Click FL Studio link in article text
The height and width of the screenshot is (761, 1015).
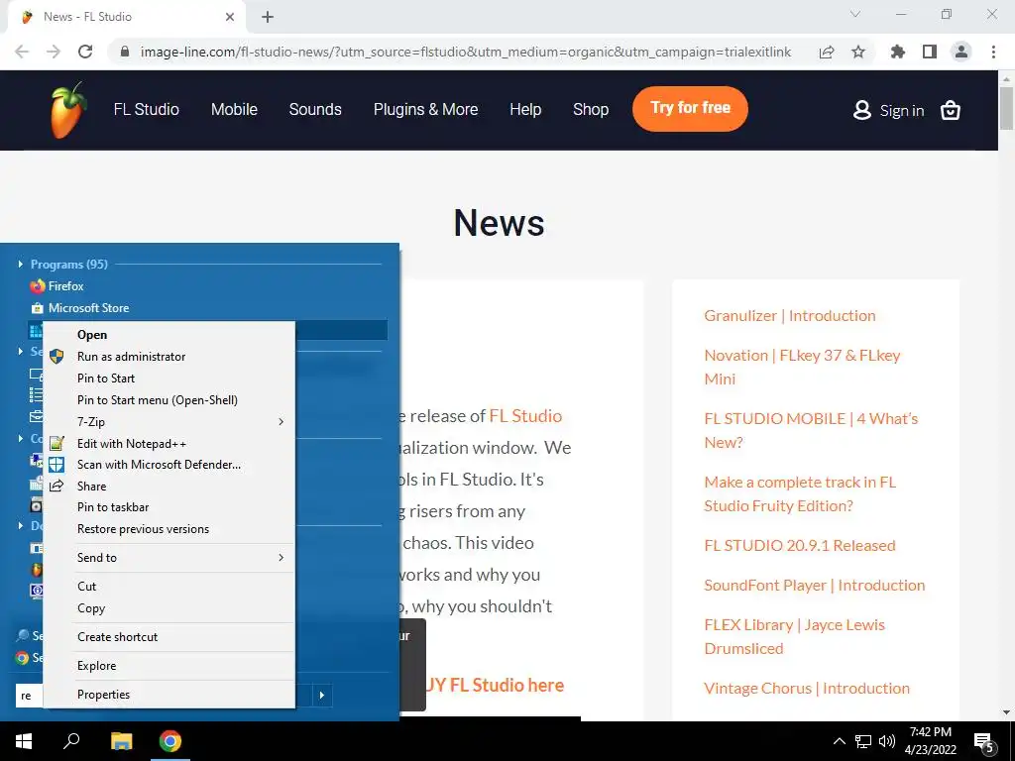tap(525, 416)
